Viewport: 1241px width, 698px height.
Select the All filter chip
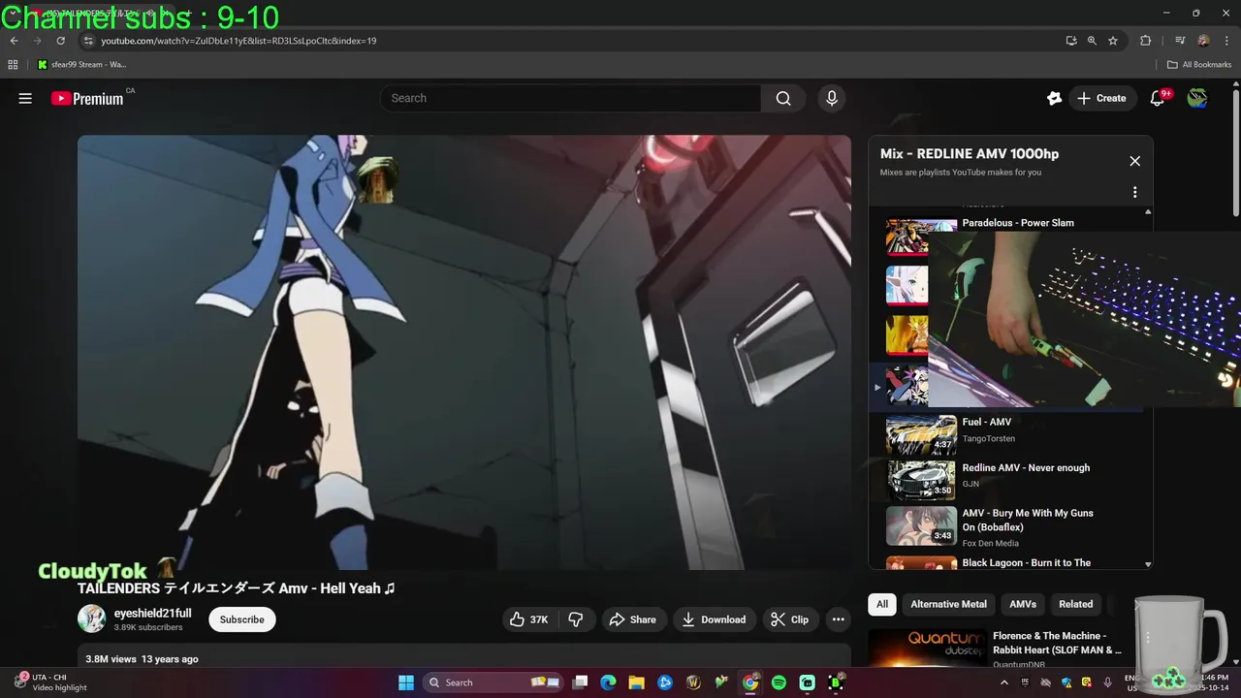coord(882,604)
